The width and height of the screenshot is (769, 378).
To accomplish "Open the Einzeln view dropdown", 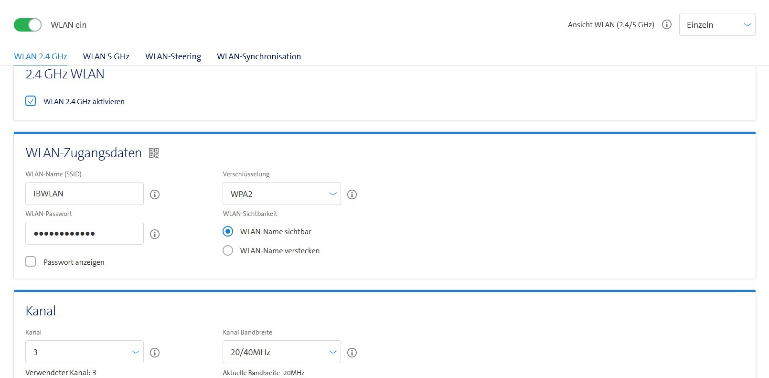I will (717, 25).
